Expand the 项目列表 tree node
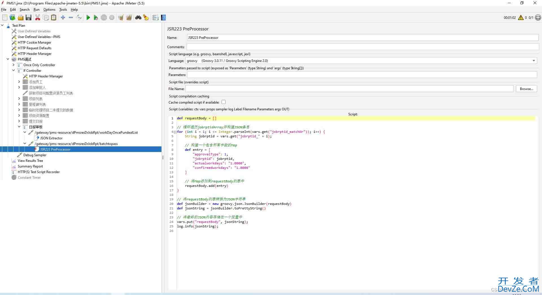This screenshot has height=295, width=542. (x=19, y=99)
